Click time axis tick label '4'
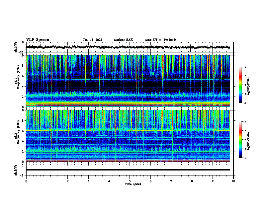This screenshot has width=263, height=203. pyautogui.click(x=109, y=181)
